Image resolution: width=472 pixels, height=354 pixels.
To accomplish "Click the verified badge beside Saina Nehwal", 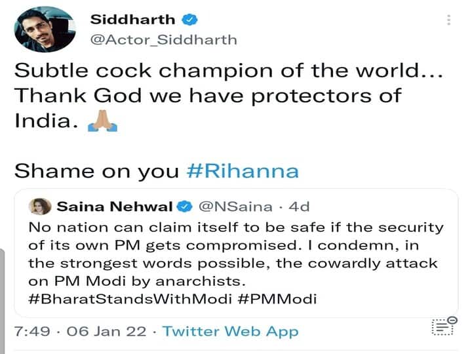I will pyautogui.click(x=184, y=206).
